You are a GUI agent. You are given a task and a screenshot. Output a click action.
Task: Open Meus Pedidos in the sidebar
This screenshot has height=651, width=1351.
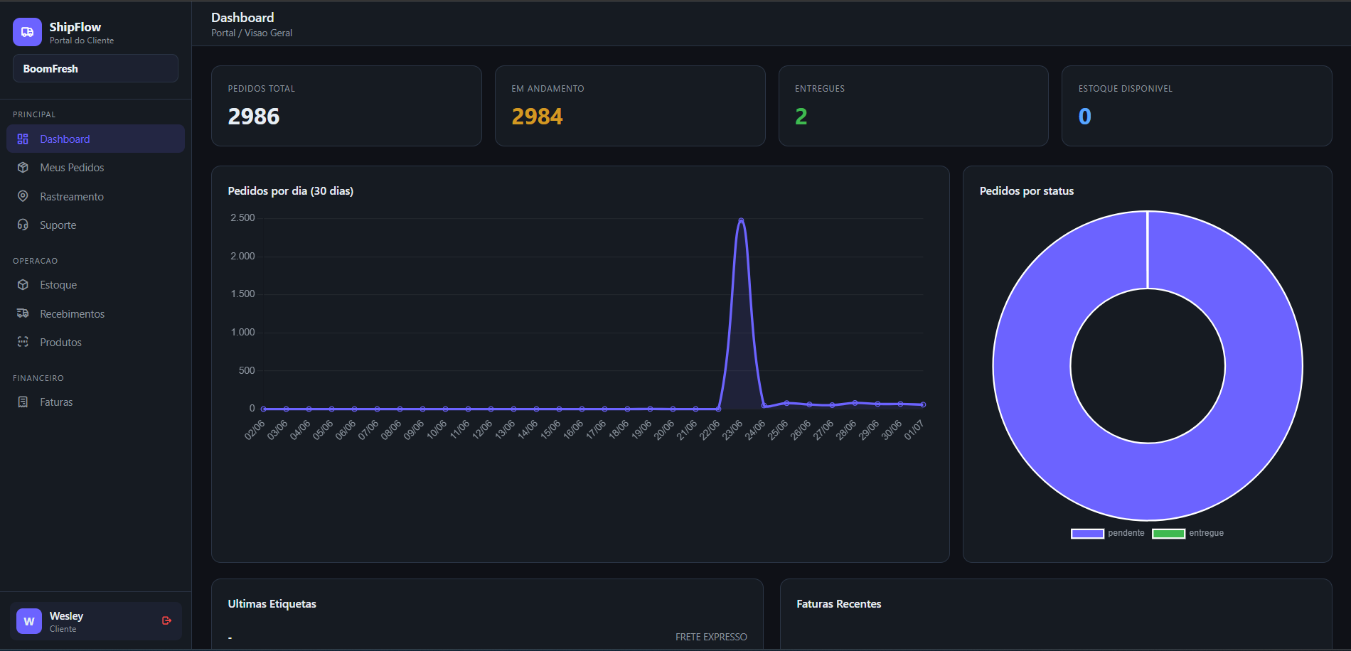tap(95, 168)
